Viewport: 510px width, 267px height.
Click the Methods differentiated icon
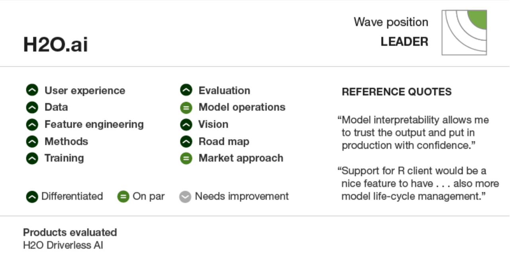[32, 142]
